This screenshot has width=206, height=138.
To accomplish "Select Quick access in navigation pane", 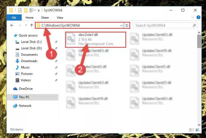I will click(28, 35).
